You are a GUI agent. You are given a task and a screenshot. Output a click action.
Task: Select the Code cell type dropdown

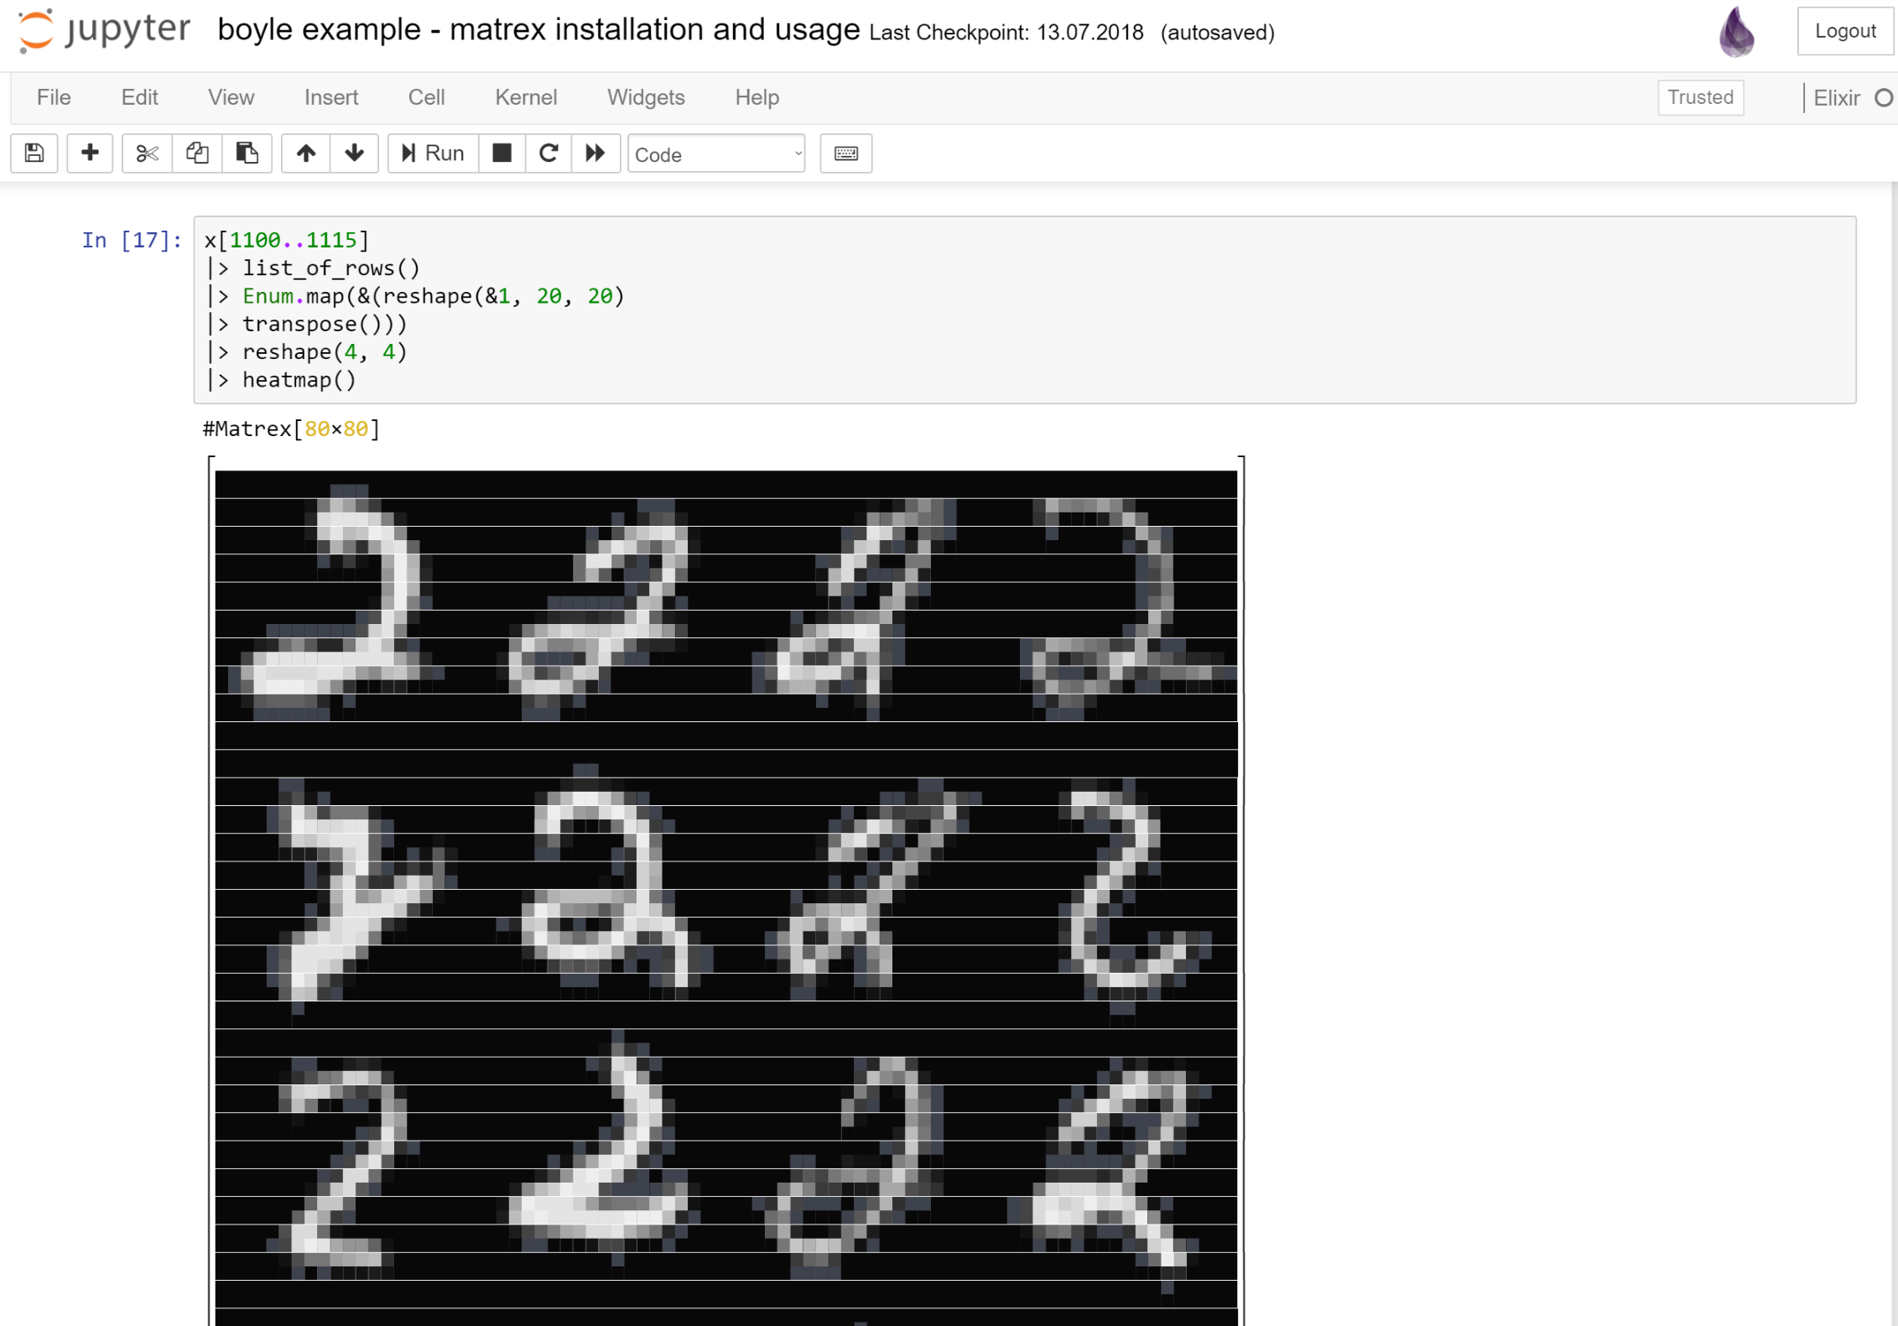715,153
